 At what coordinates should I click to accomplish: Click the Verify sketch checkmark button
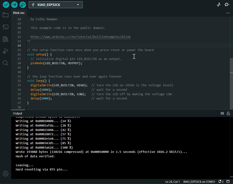[6, 5]
